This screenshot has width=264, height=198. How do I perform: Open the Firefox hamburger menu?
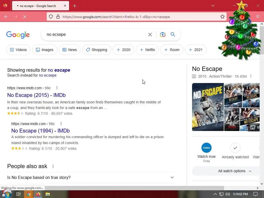point(258,16)
